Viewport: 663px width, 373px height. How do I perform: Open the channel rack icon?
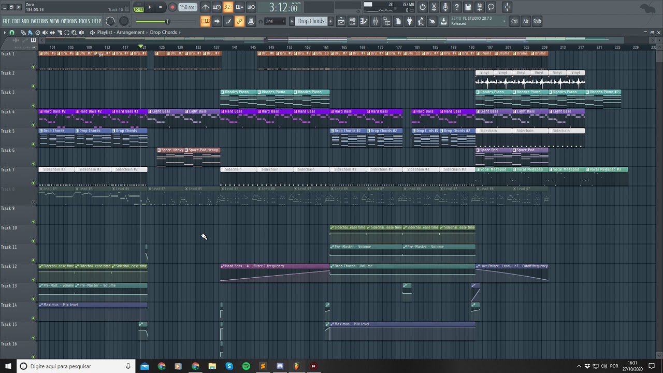tap(352, 21)
